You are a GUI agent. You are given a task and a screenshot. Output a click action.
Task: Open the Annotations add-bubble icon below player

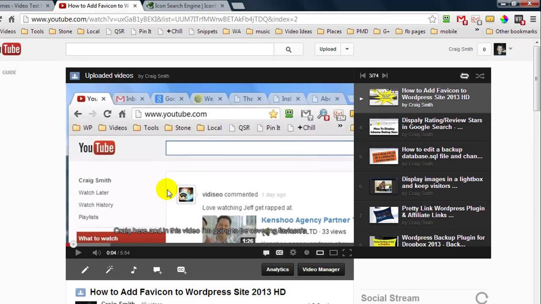coord(158,270)
